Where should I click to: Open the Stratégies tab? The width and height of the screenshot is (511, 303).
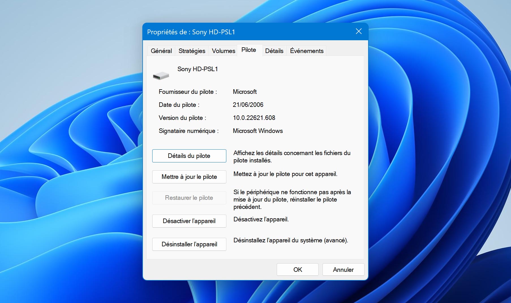tap(192, 51)
